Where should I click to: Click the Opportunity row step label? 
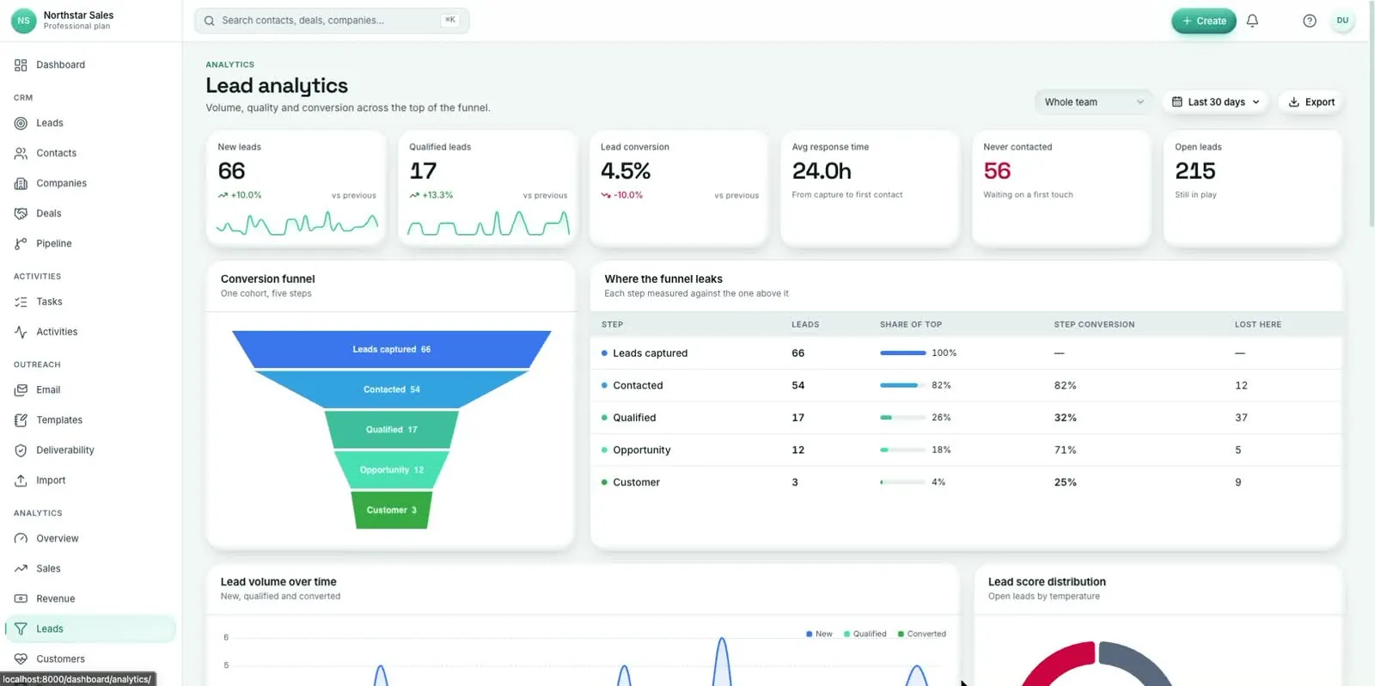click(641, 450)
